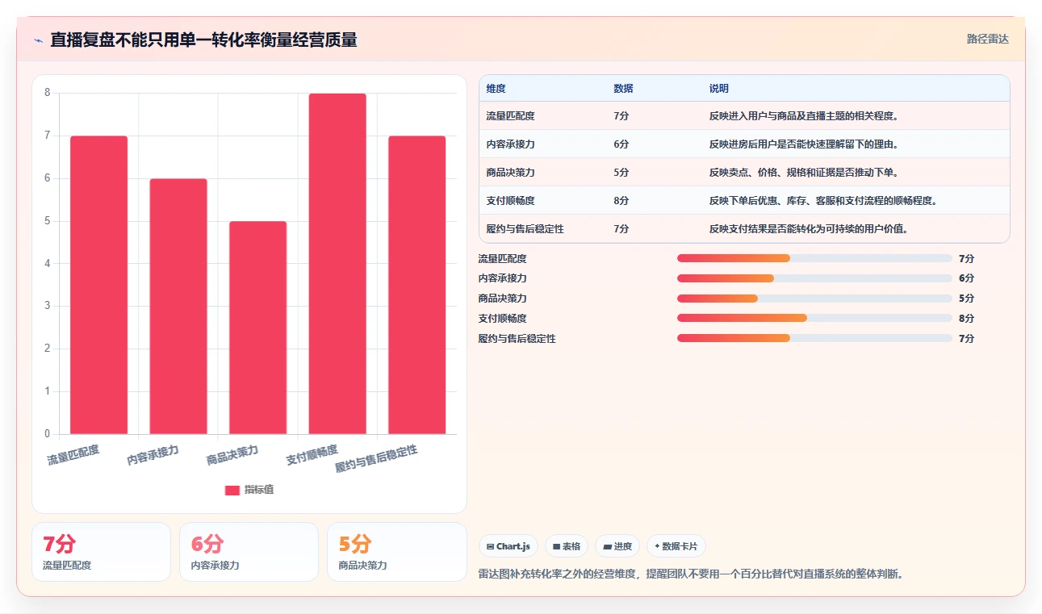Click the 路径雷达 tag in the header
The height and width of the screenshot is (614, 1042).
(988, 39)
